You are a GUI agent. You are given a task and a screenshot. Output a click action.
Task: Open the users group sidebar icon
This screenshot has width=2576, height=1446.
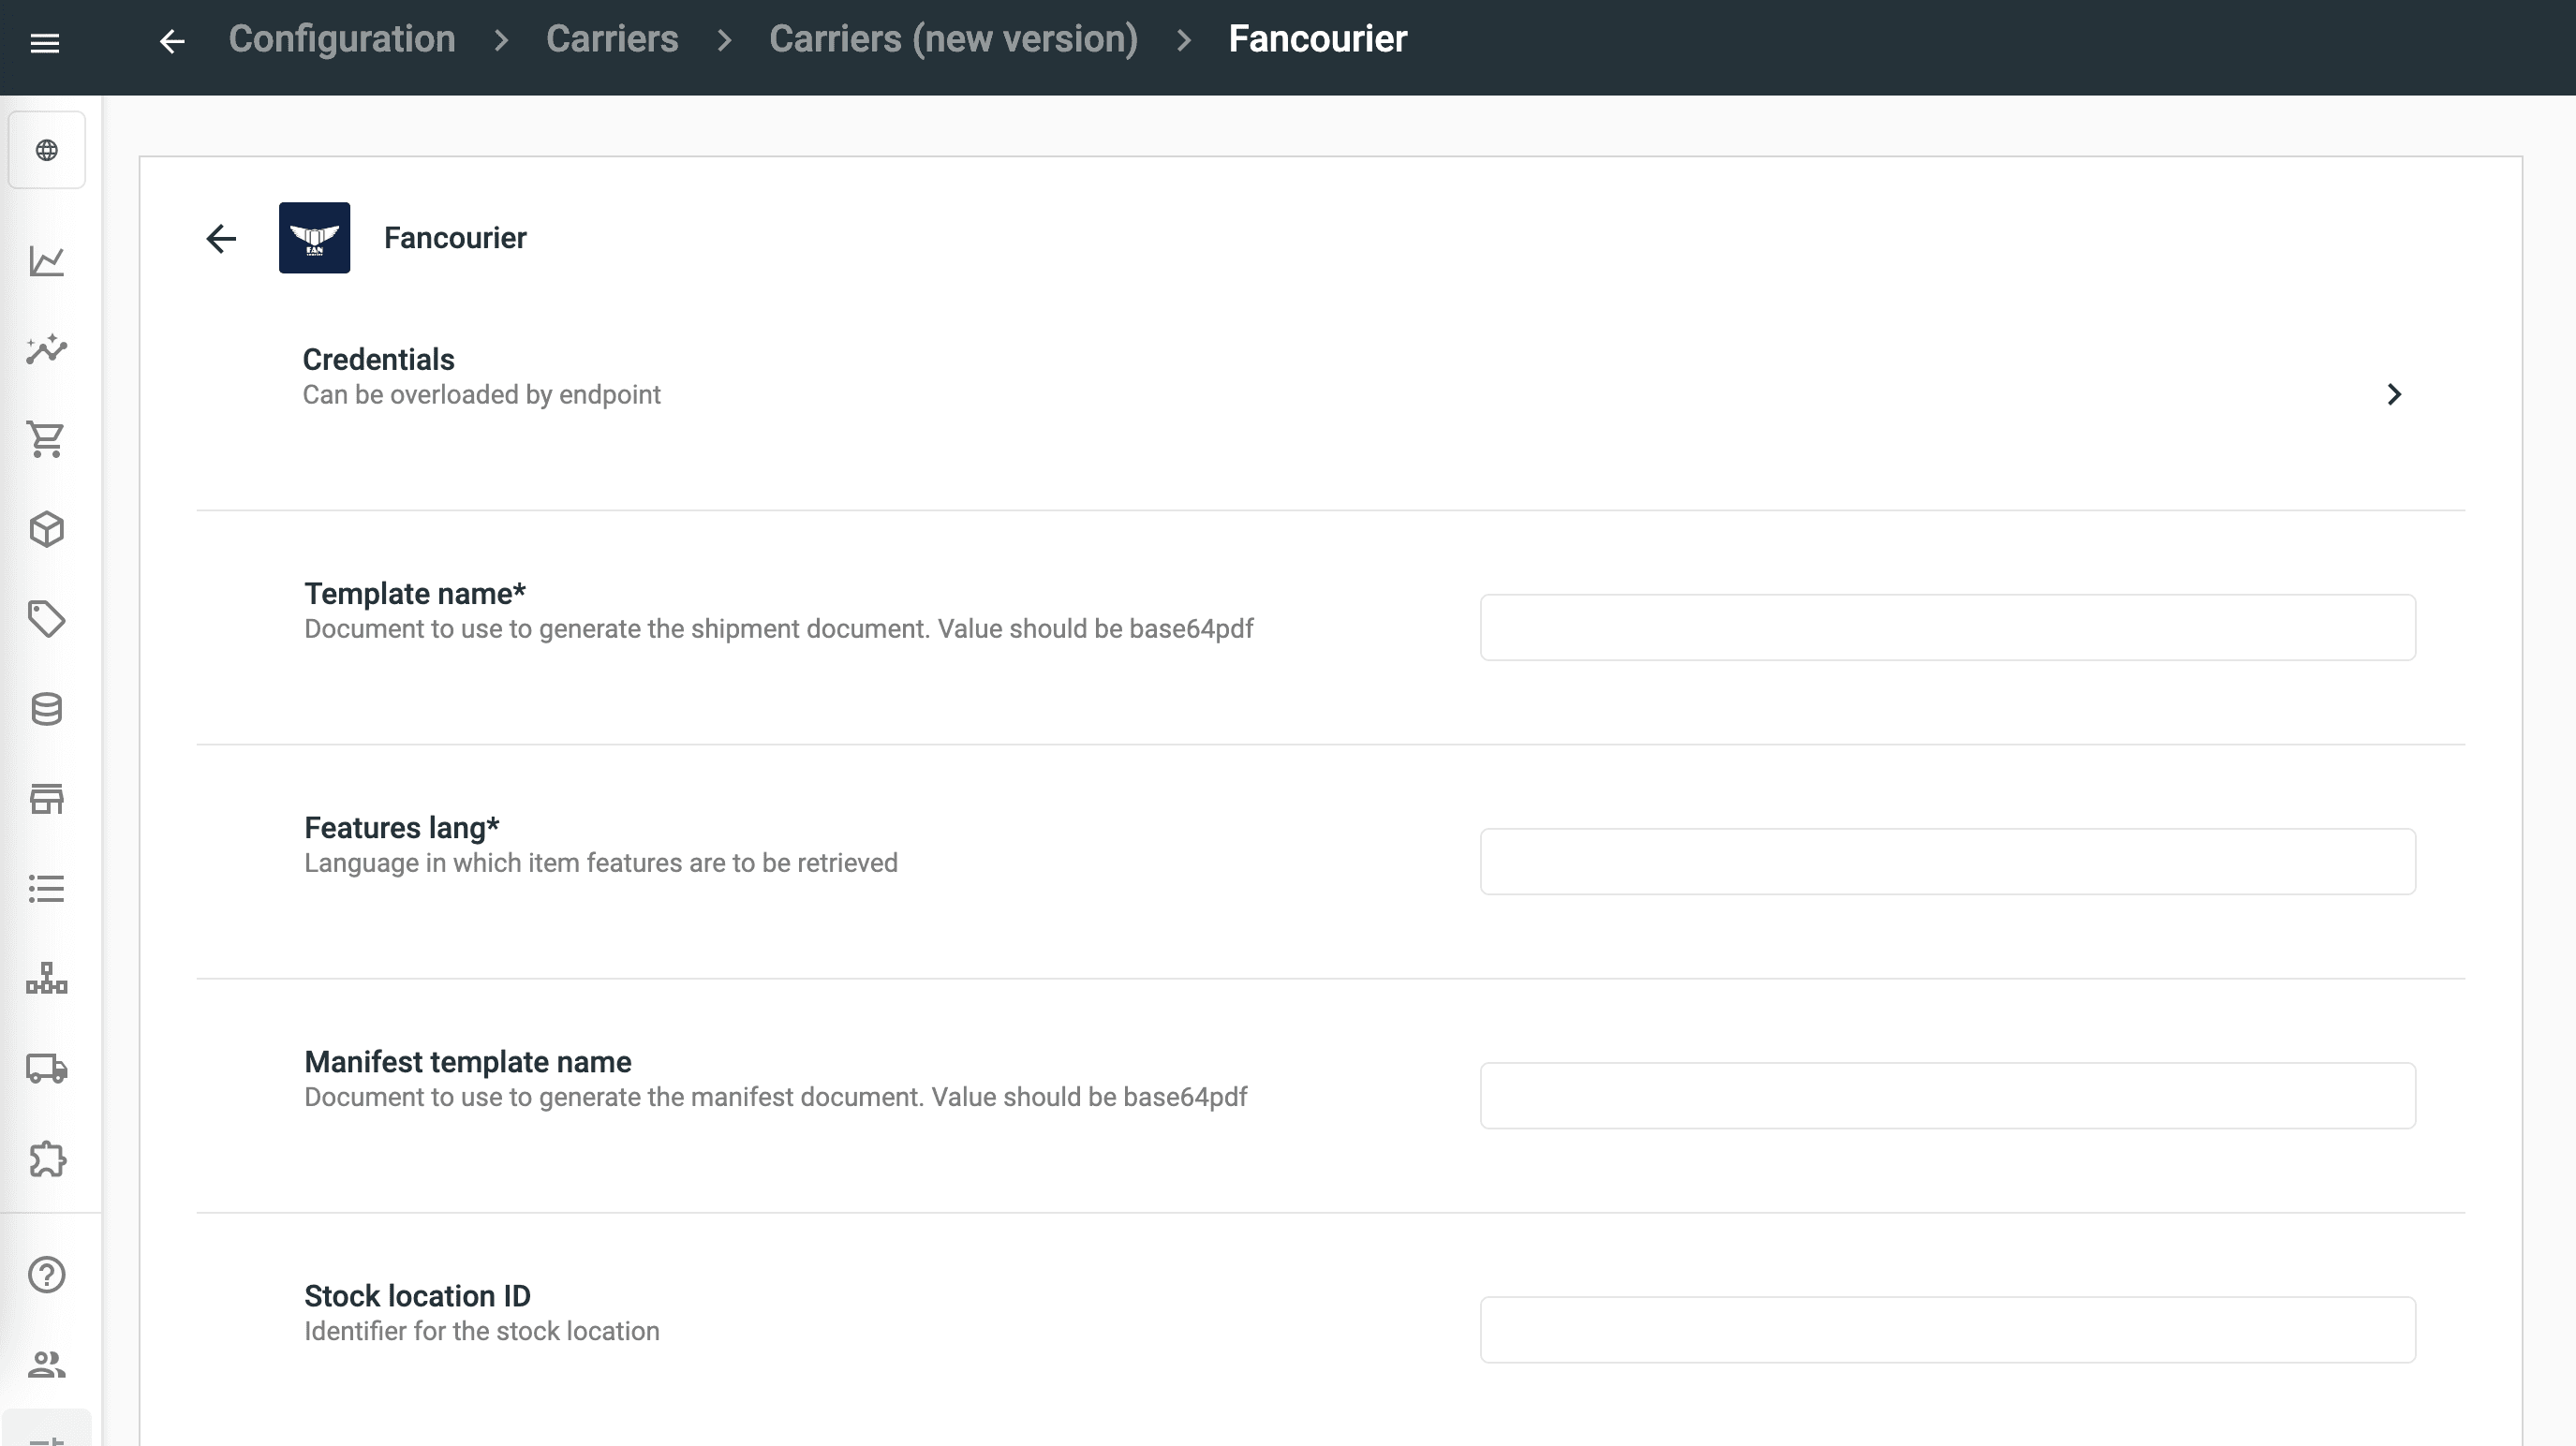click(x=47, y=1364)
